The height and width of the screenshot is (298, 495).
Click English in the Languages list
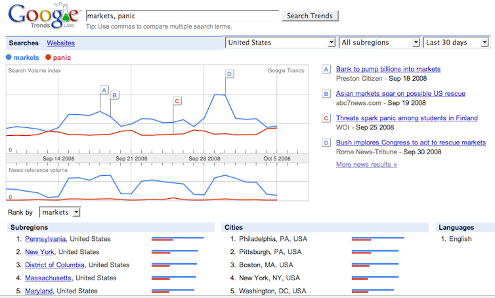460,239
